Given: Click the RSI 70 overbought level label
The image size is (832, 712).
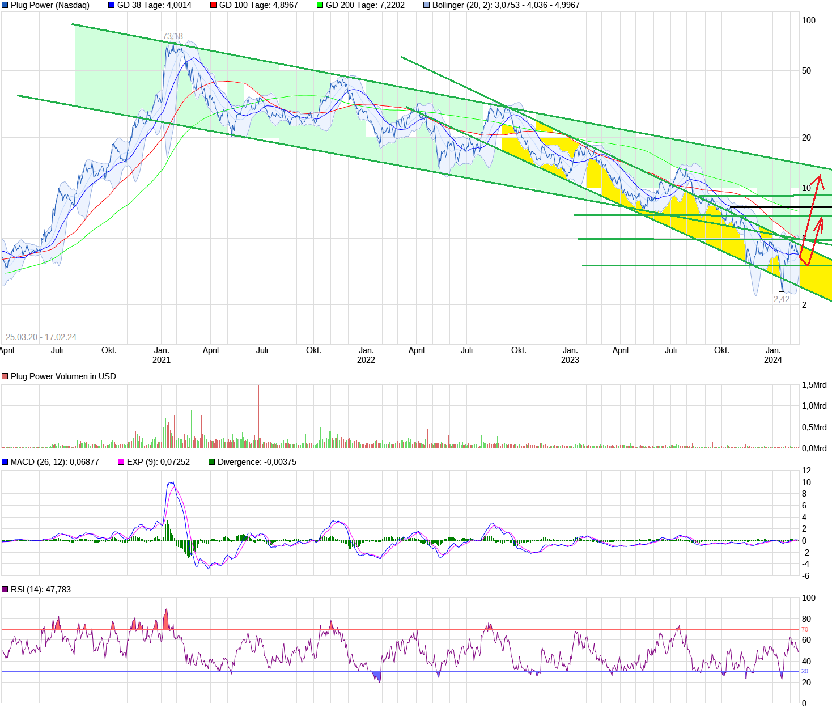Looking at the screenshot, I should (x=805, y=629).
